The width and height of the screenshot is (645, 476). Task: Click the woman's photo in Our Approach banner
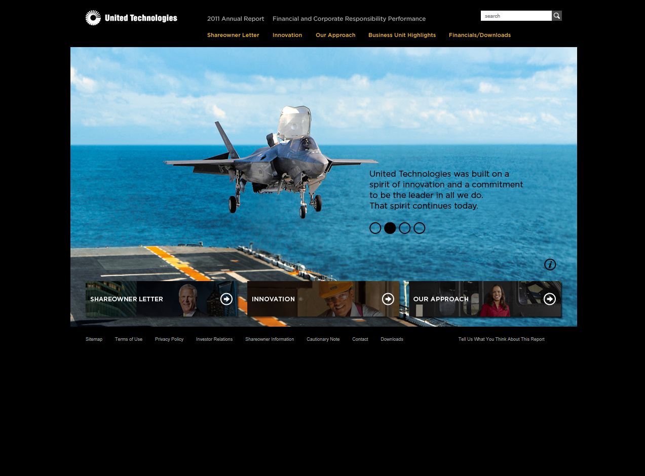point(495,300)
